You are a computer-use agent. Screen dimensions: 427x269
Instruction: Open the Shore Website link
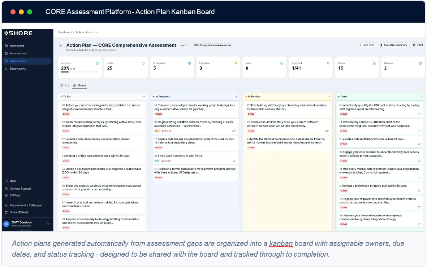click(x=19, y=212)
